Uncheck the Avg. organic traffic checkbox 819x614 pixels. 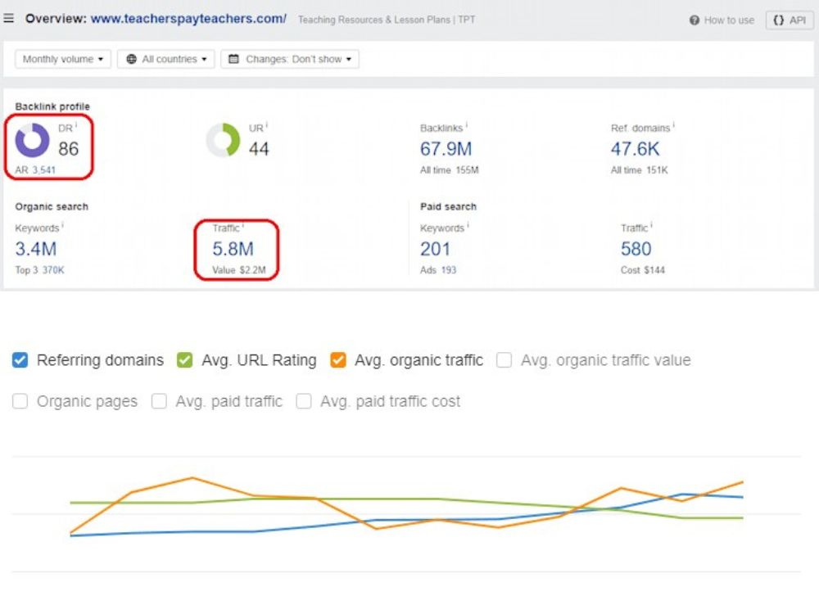pyautogui.click(x=338, y=360)
